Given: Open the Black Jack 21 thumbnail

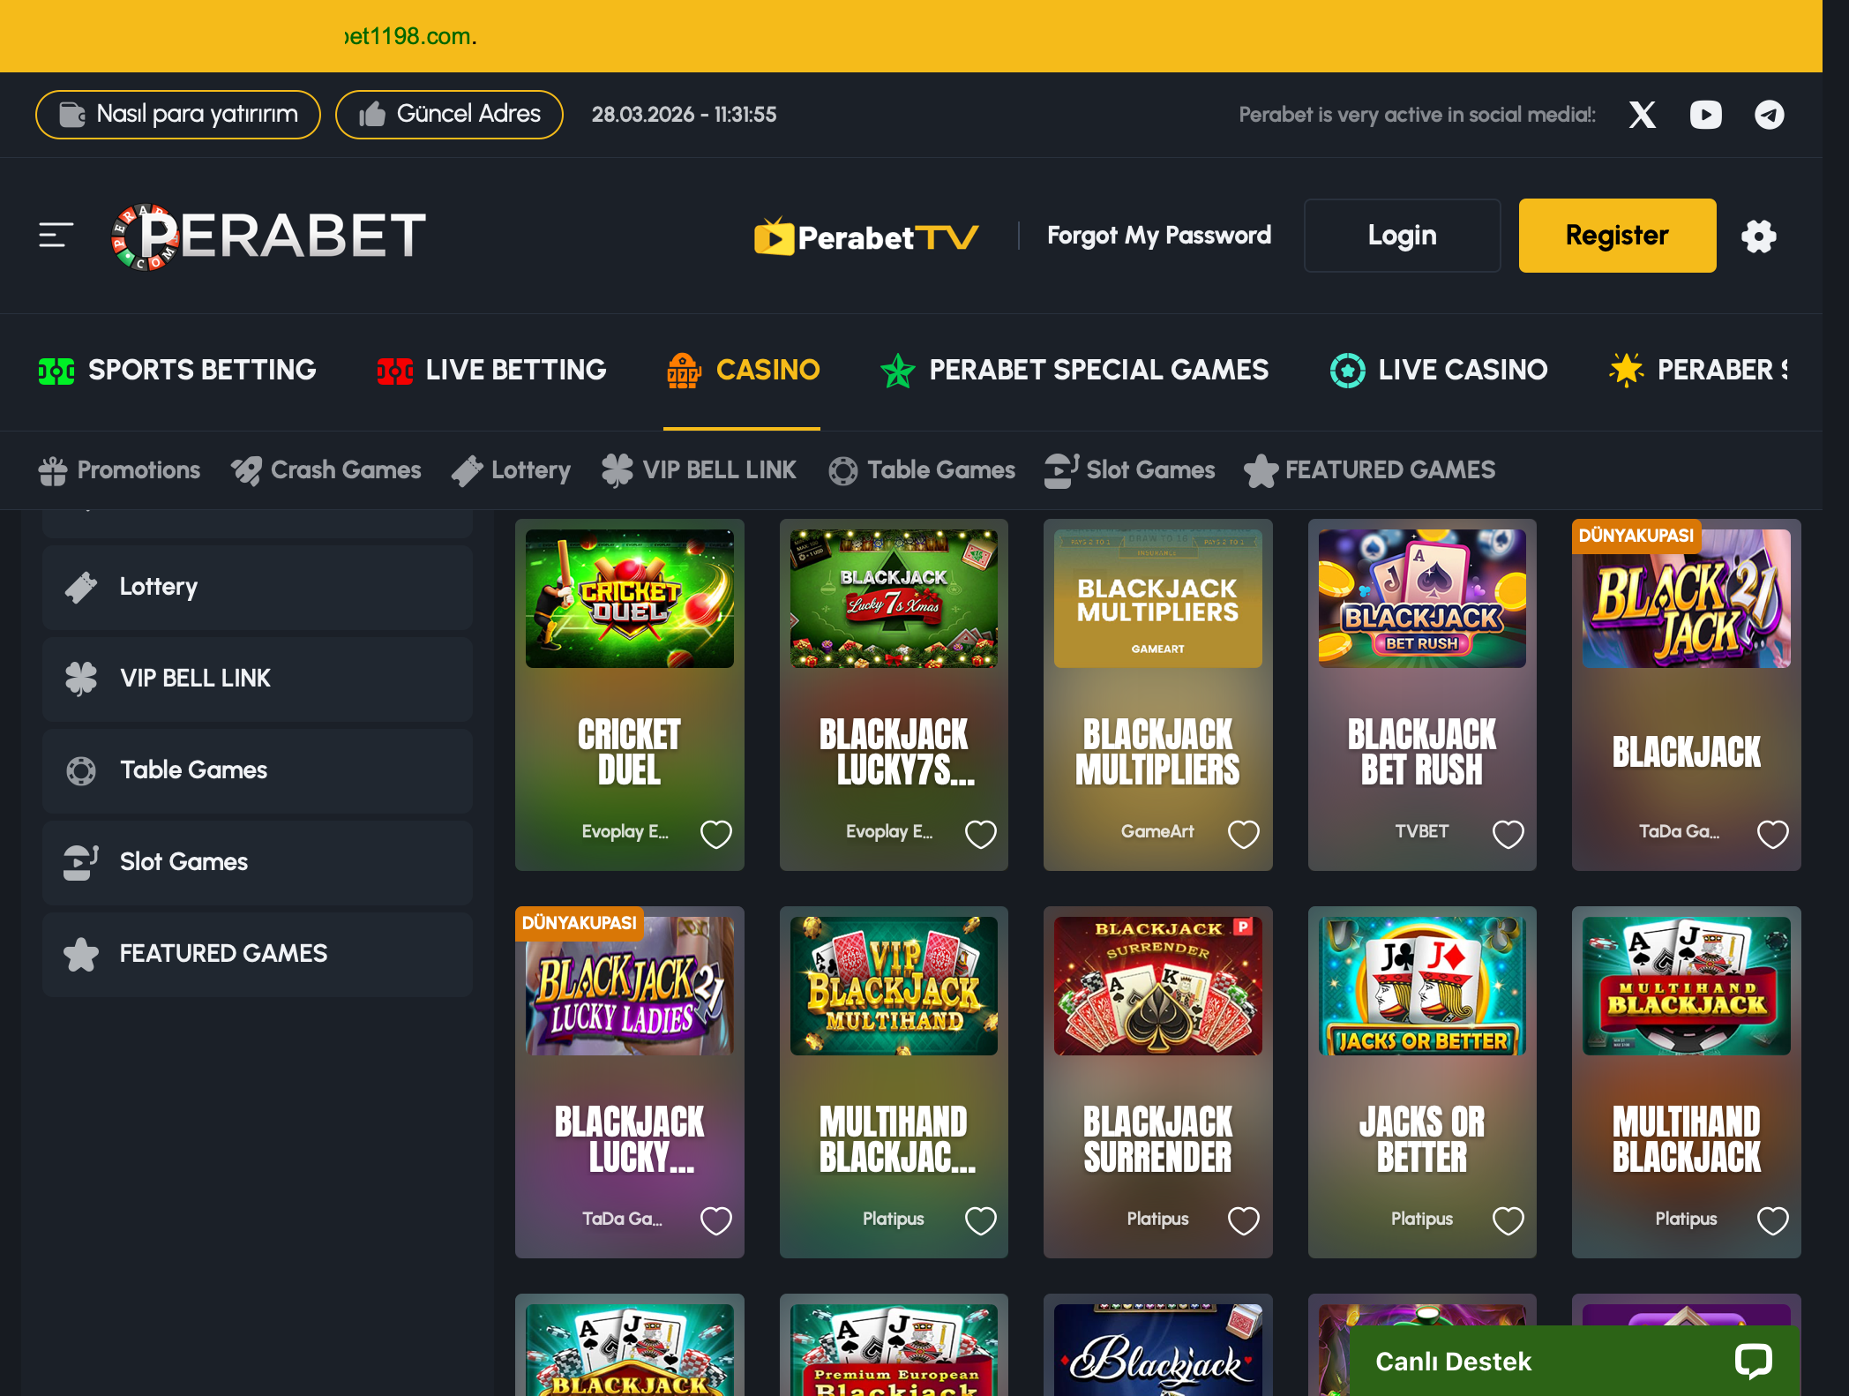Looking at the screenshot, I should point(1687,598).
